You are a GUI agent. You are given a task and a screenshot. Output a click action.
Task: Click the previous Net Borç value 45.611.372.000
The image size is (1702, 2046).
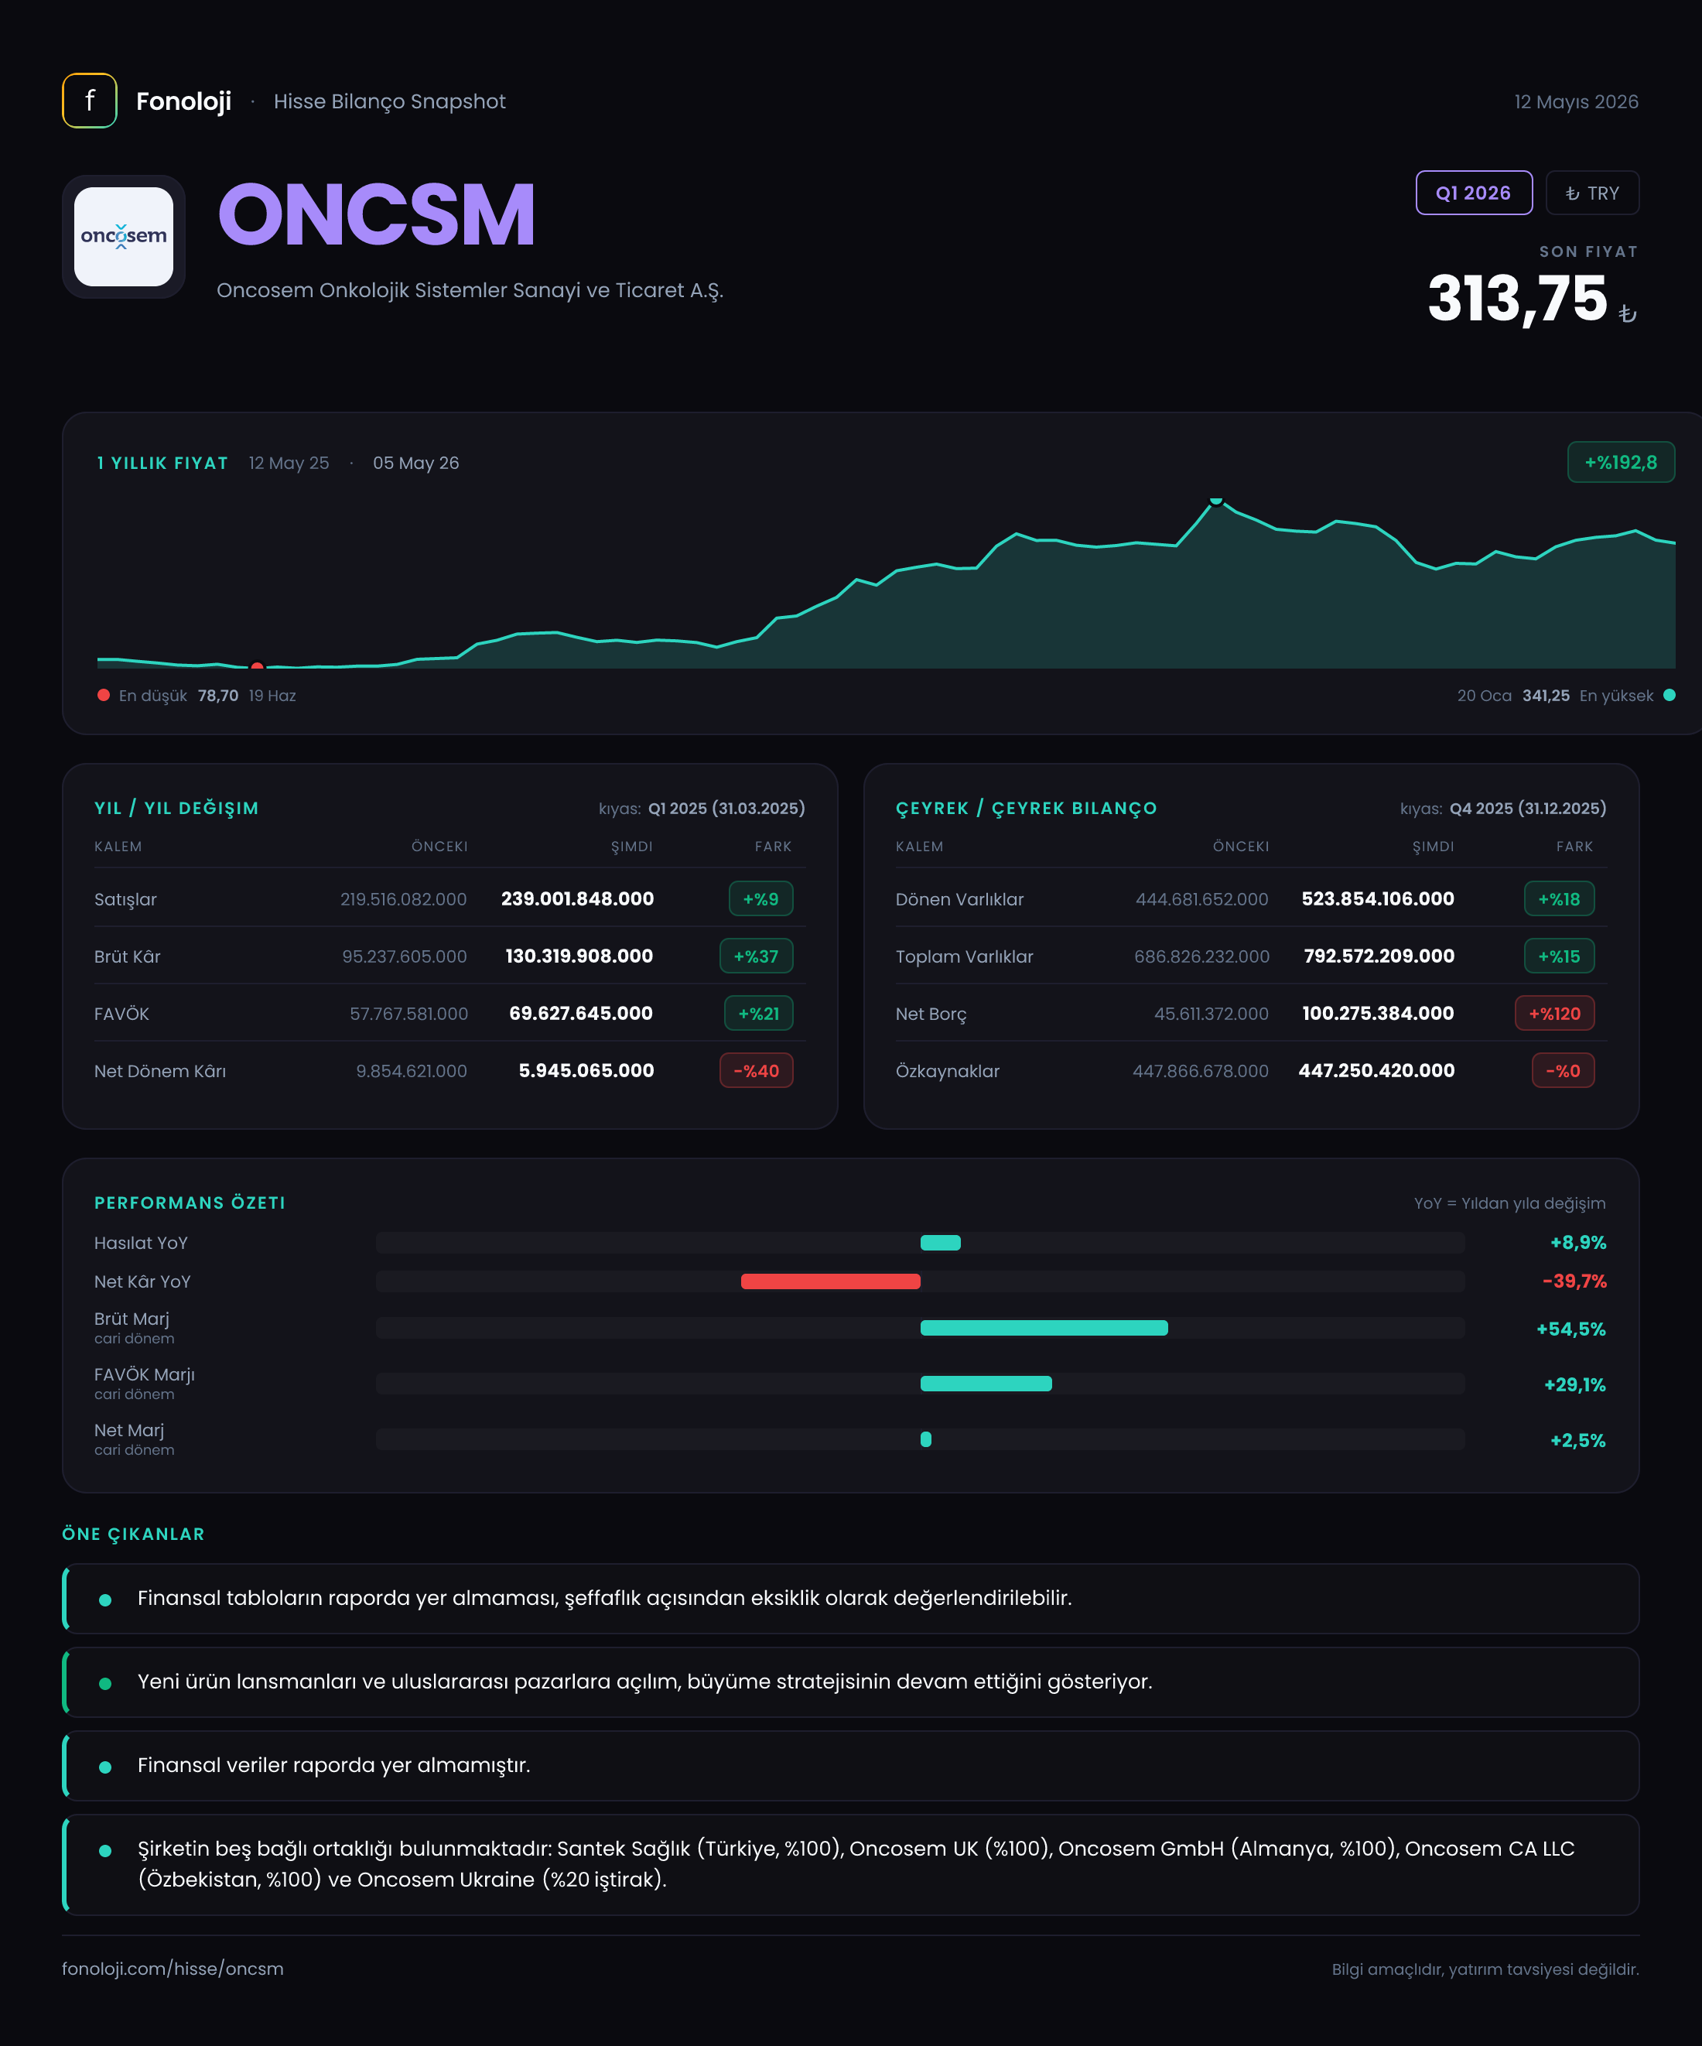(1211, 1014)
